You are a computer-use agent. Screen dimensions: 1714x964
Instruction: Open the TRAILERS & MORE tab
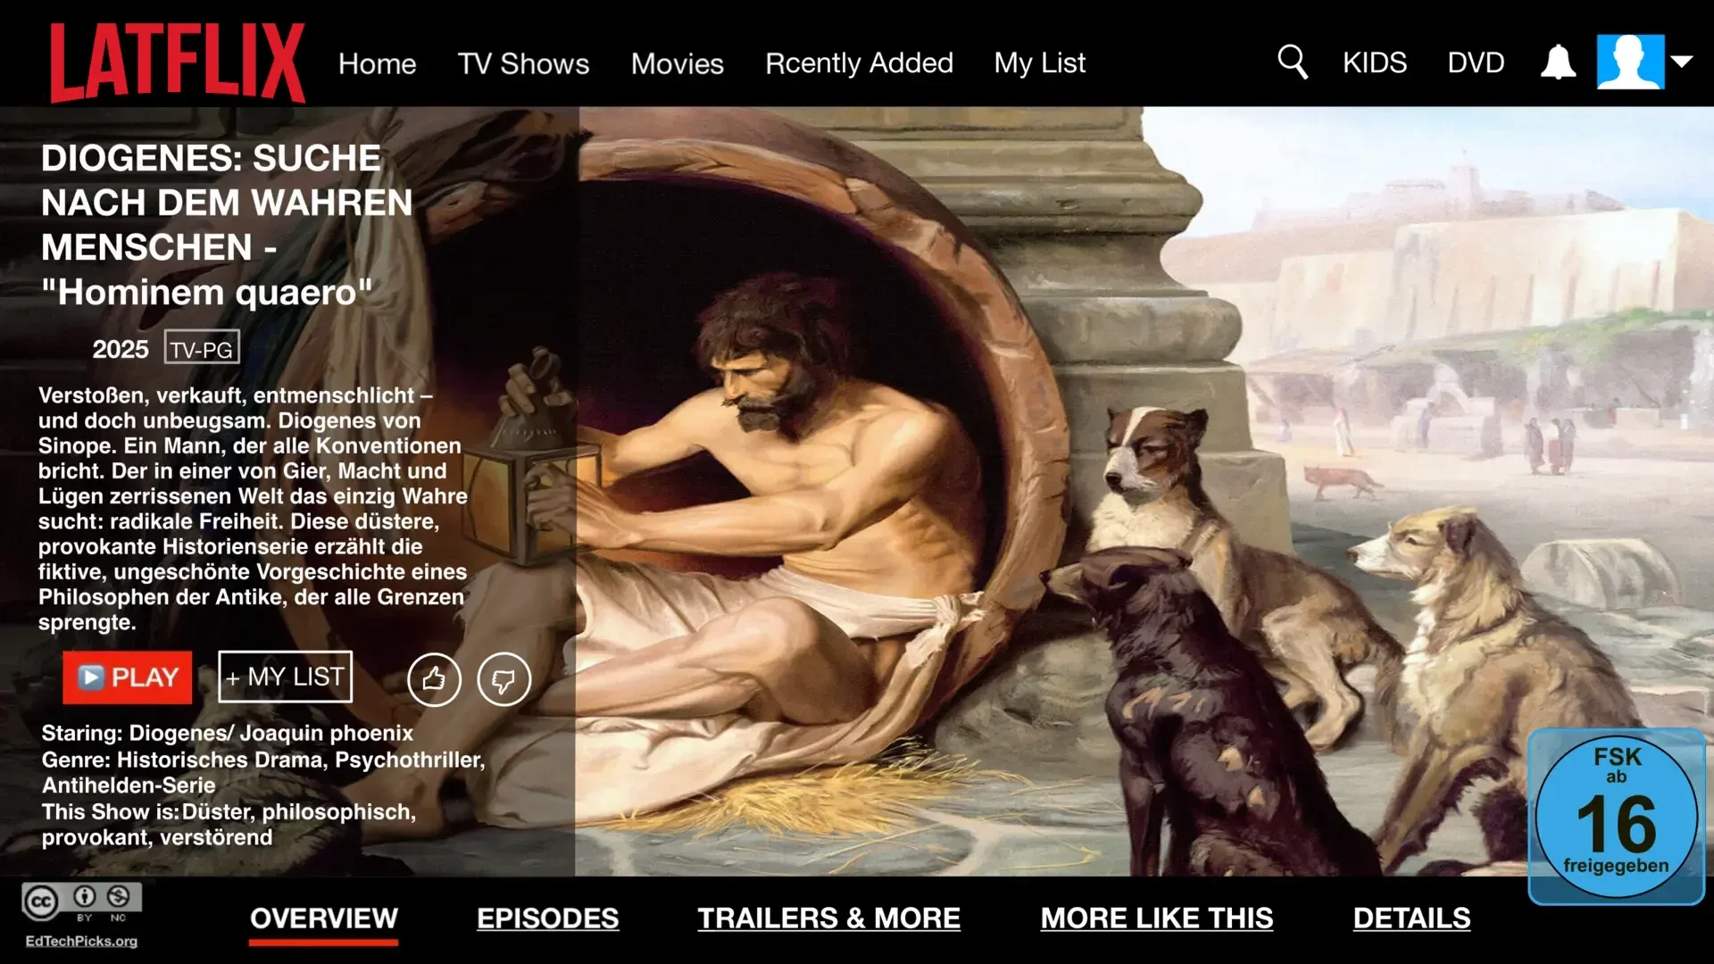tap(828, 918)
